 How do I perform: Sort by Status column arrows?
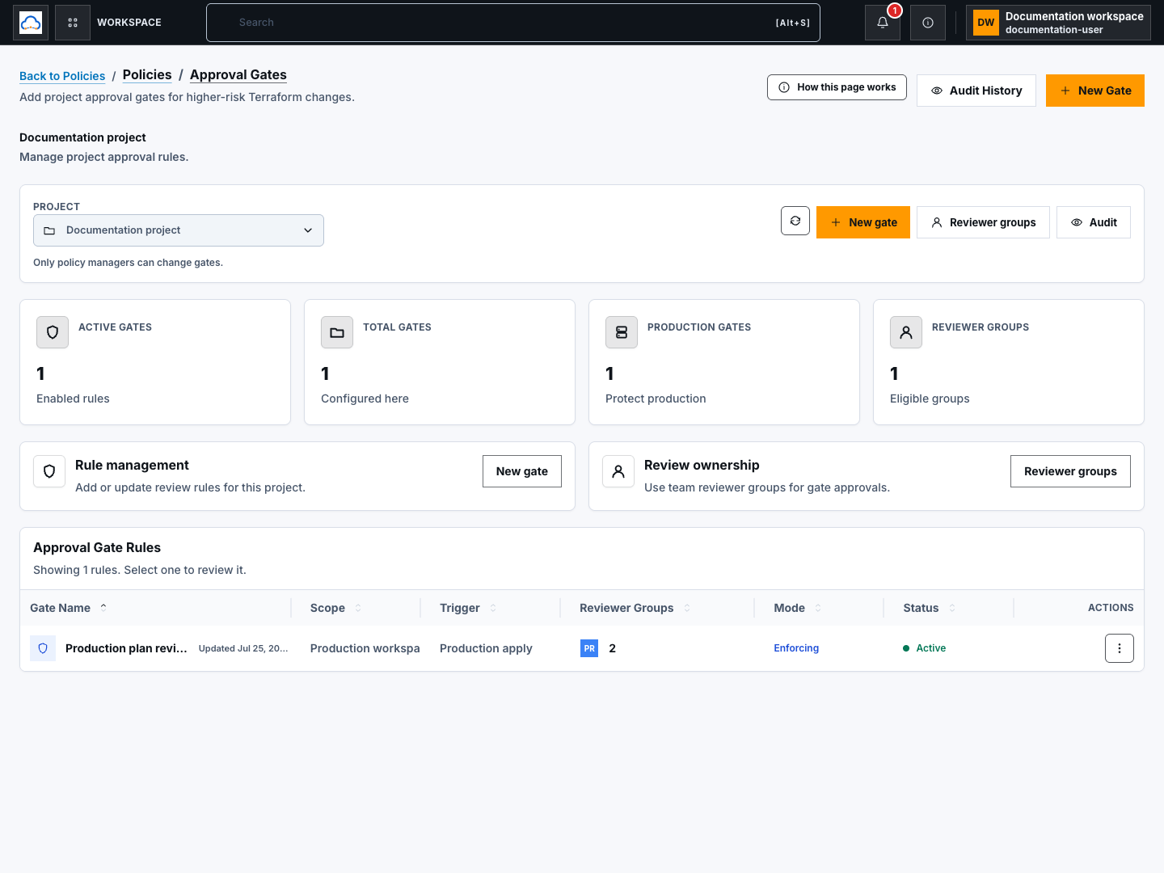point(952,608)
